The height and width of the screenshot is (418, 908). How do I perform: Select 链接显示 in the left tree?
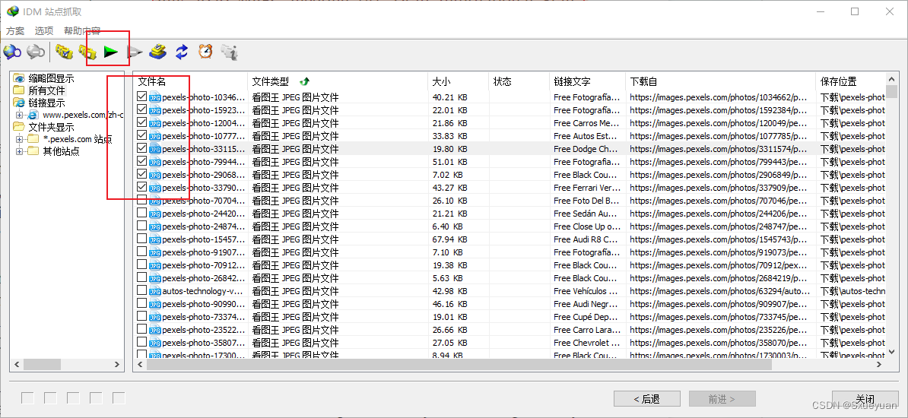tap(47, 103)
